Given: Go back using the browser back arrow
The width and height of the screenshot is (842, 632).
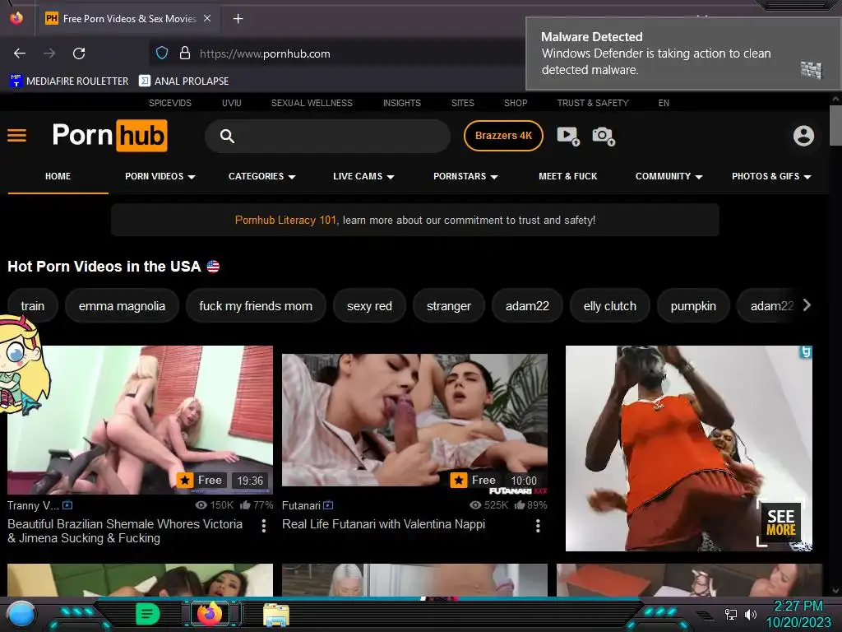Looking at the screenshot, I should pyautogui.click(x=20, y=53).
